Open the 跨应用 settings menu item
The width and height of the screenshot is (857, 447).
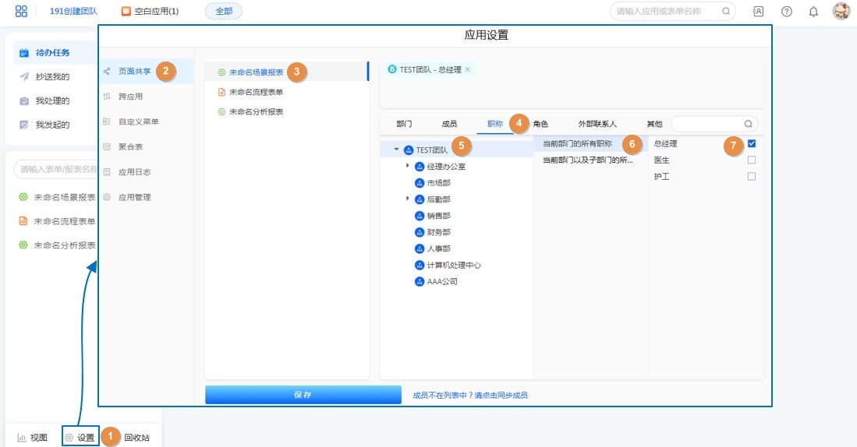(130, 97)
